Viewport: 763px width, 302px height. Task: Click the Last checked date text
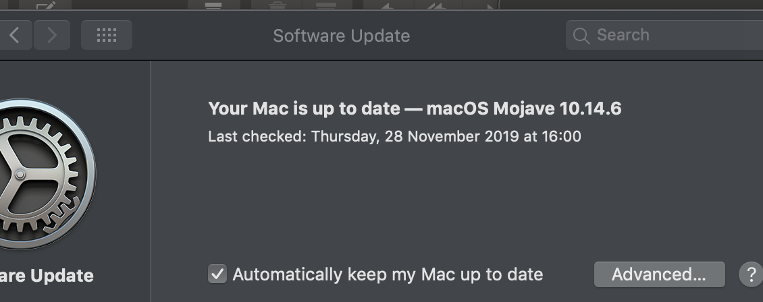(394, 136)
